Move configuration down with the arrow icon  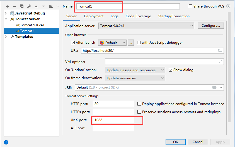click(x=43, y=6)
